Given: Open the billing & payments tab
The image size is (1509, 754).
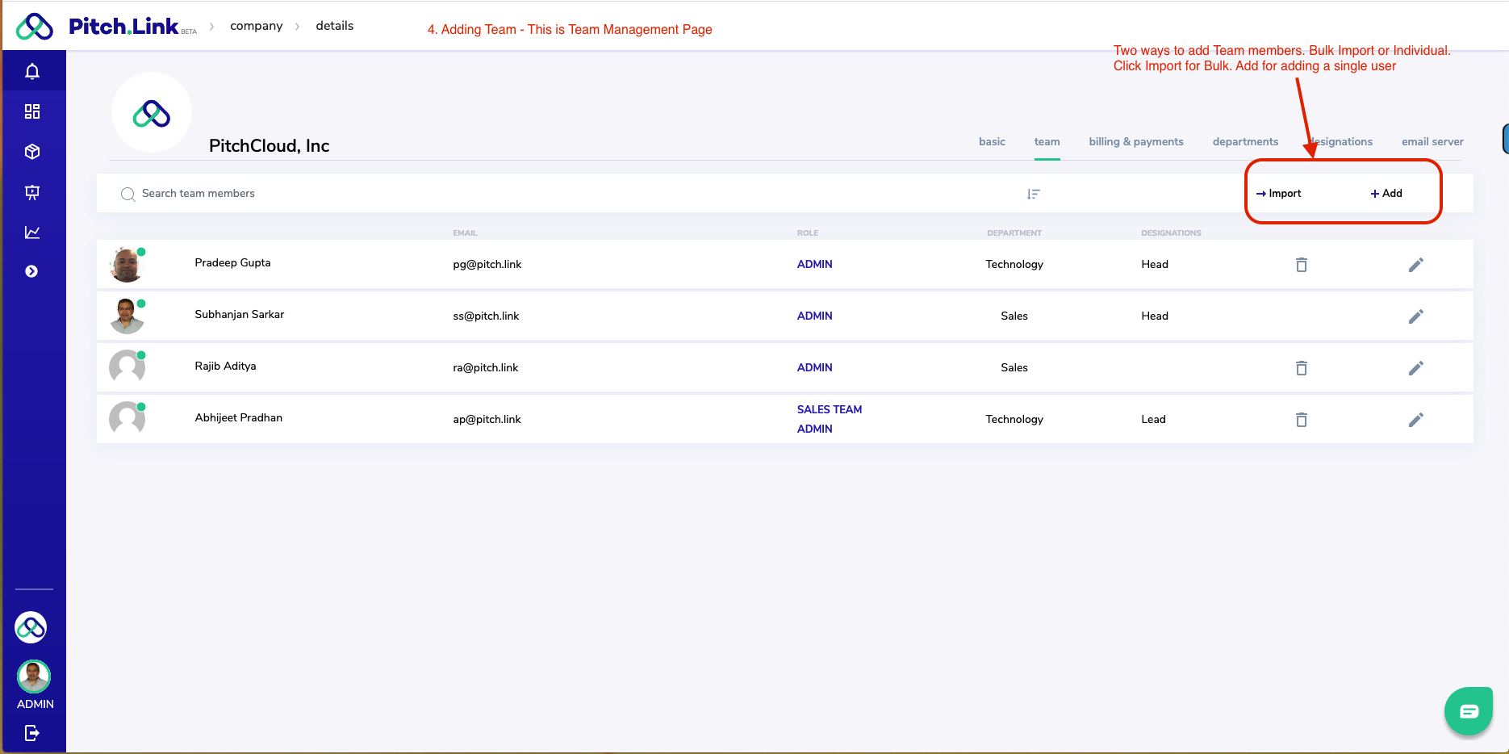Looking at the screenshot, I should pos(1136,141).
